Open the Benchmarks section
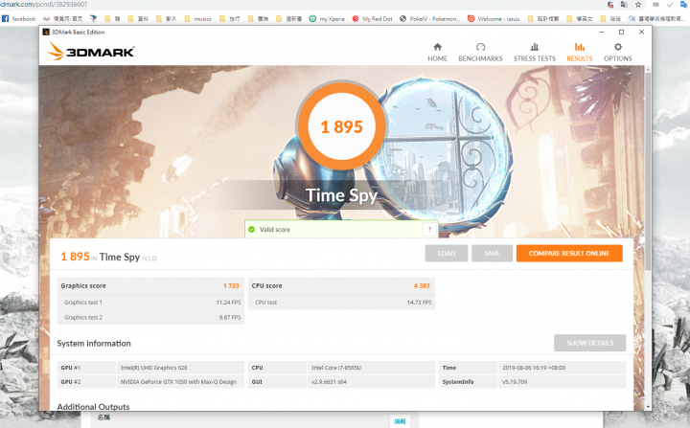 pos(480,53)
